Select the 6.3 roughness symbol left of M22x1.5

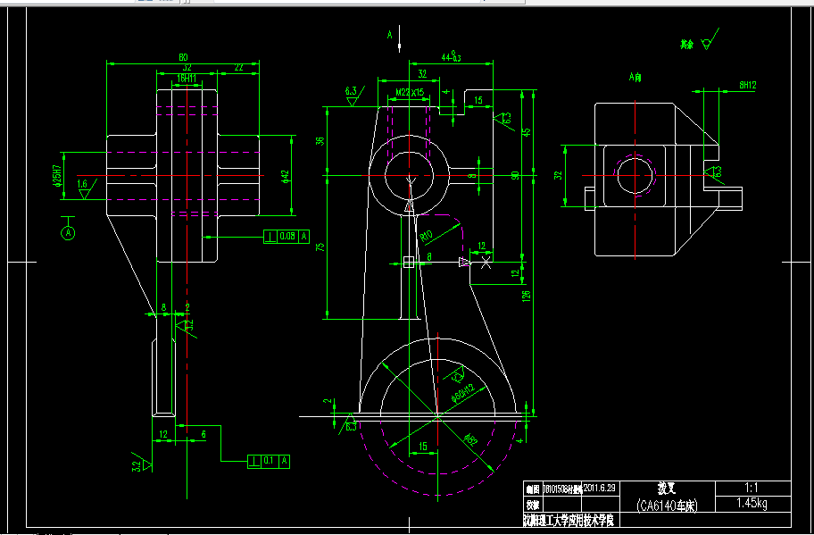pos(353,96)
